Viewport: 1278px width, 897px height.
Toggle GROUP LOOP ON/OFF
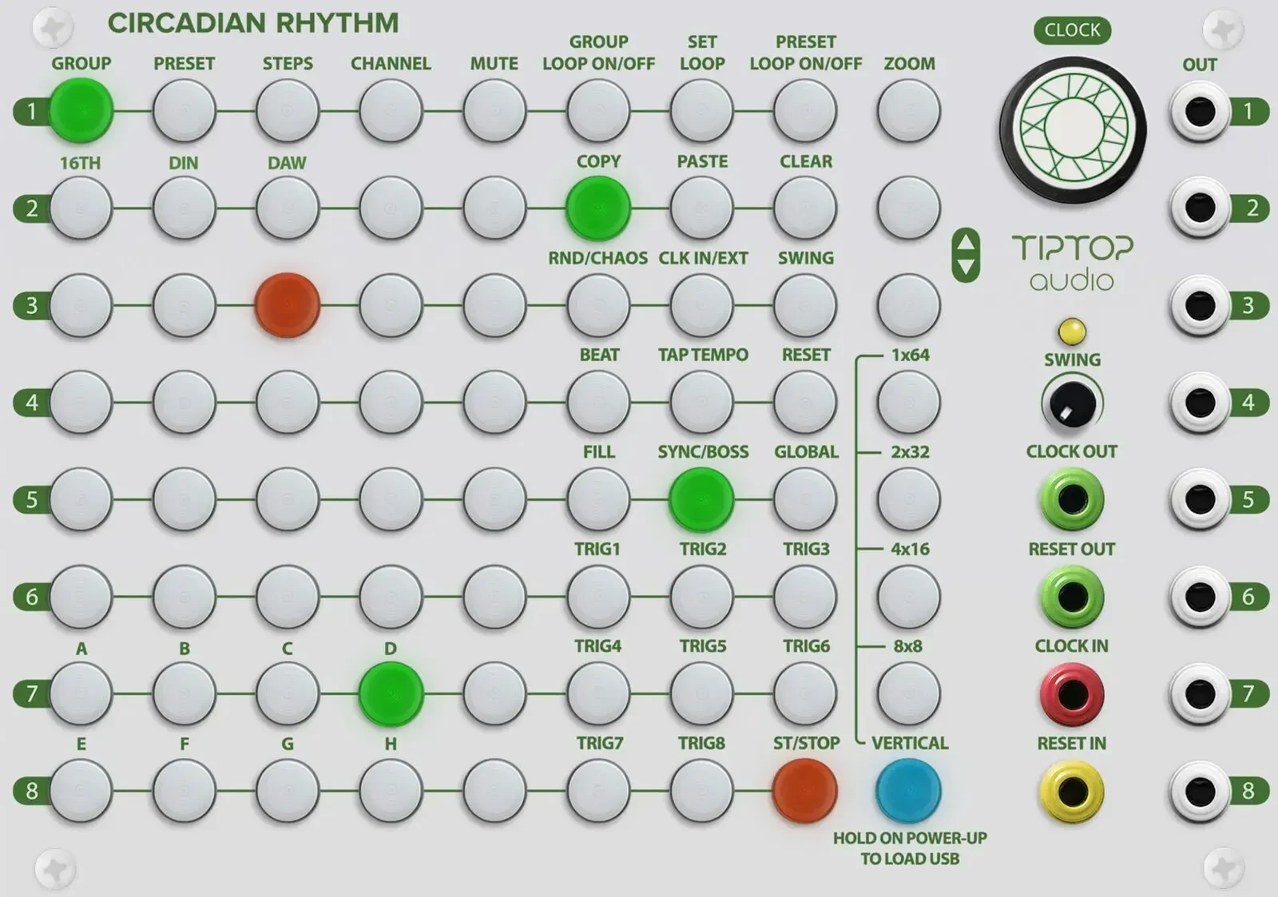(x=599, y=109)
